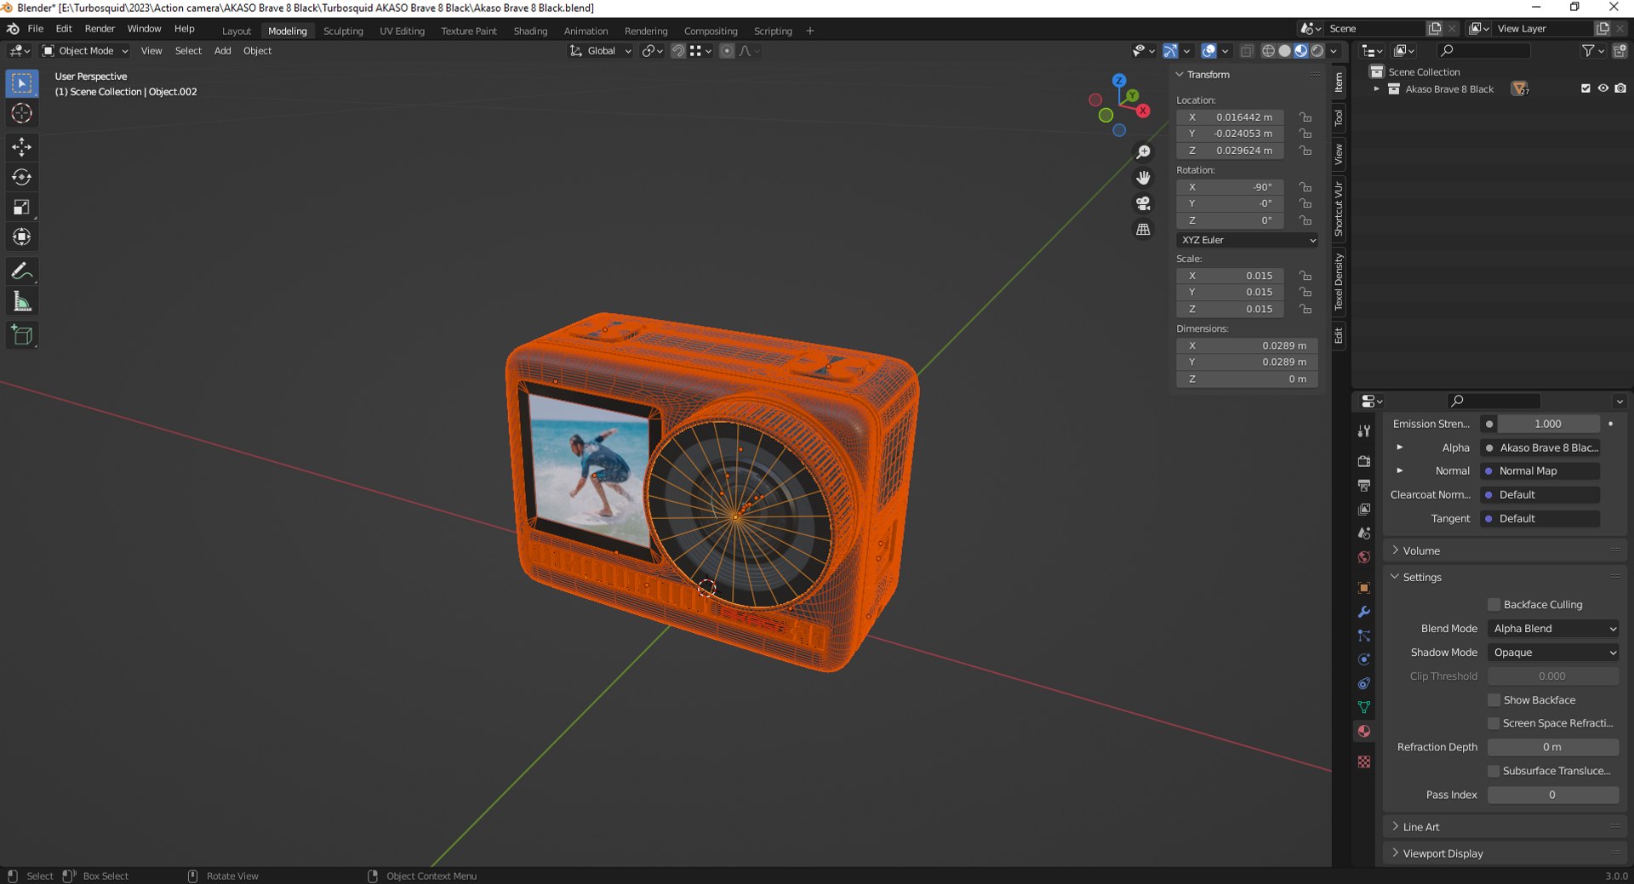This screenshot has width=1634, height=884.
Task: Activate the Rotate tool
Action: (22, 177)
